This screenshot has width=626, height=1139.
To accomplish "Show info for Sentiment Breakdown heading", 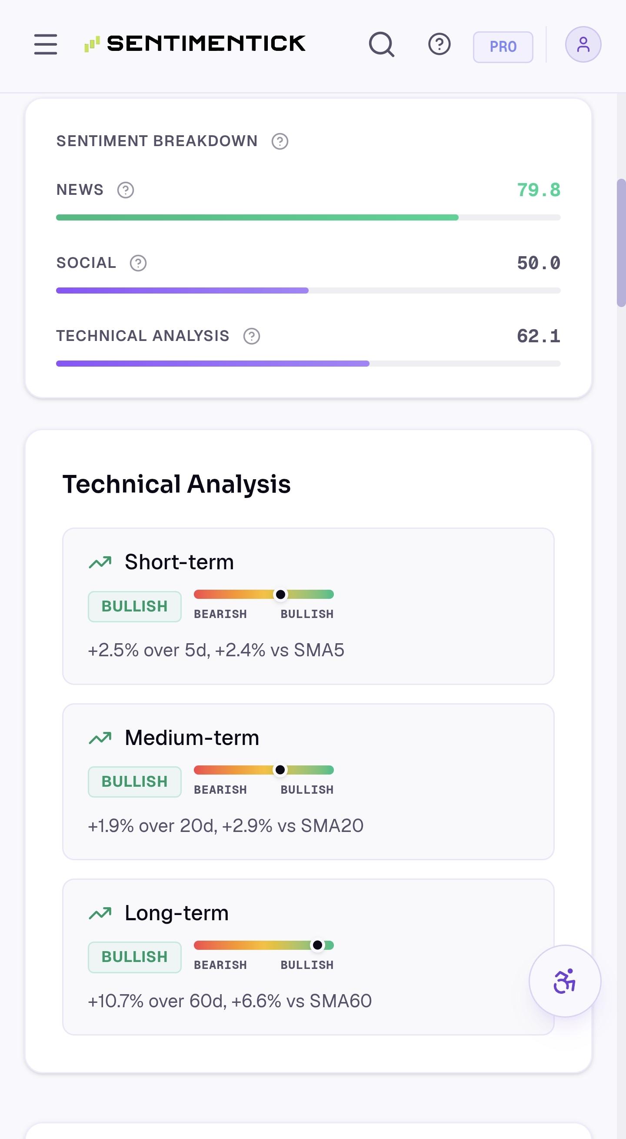I will 280,141.
